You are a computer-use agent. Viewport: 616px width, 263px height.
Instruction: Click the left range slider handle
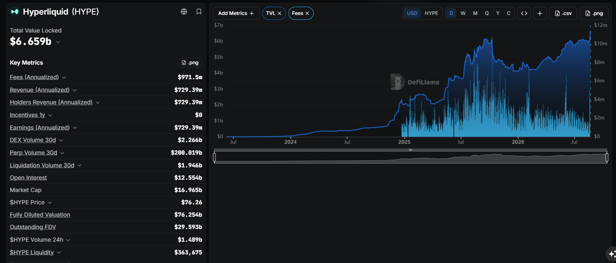tap(214, 157)
